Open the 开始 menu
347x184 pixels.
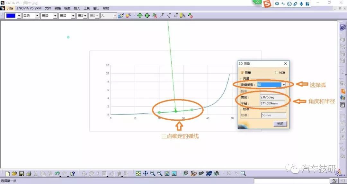click(x=10, y=8)
